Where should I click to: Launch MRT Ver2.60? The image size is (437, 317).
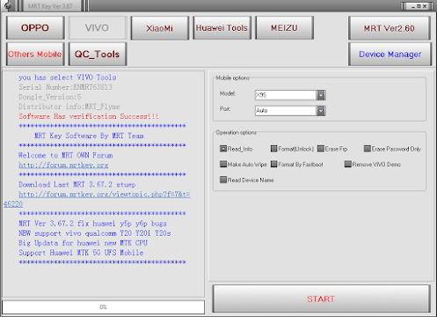coord(390,28)
